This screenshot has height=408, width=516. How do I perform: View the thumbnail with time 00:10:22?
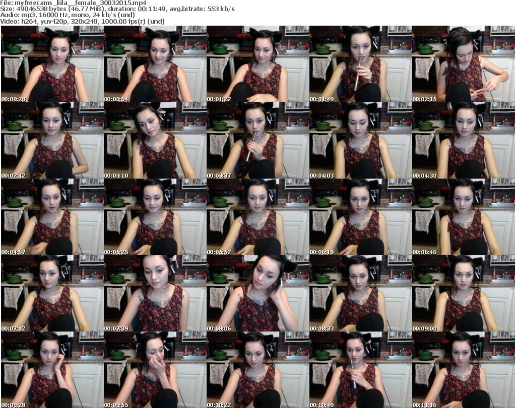click(x=257, y=370)
